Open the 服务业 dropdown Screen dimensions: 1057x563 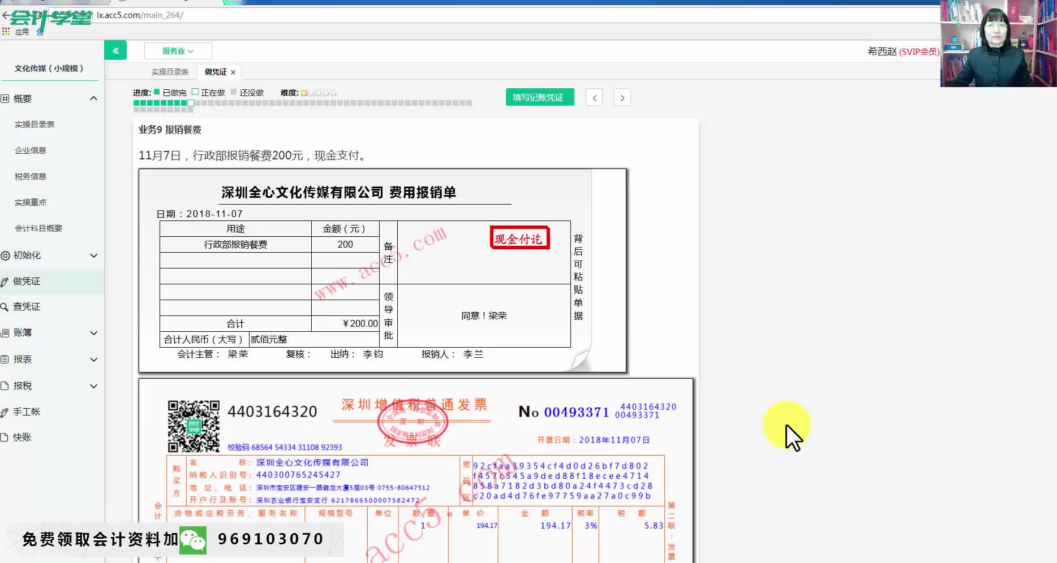click(x=178, y=51)
